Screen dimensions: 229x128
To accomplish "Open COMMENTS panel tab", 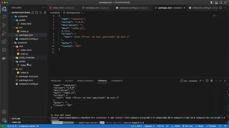I will pos(117,81).
